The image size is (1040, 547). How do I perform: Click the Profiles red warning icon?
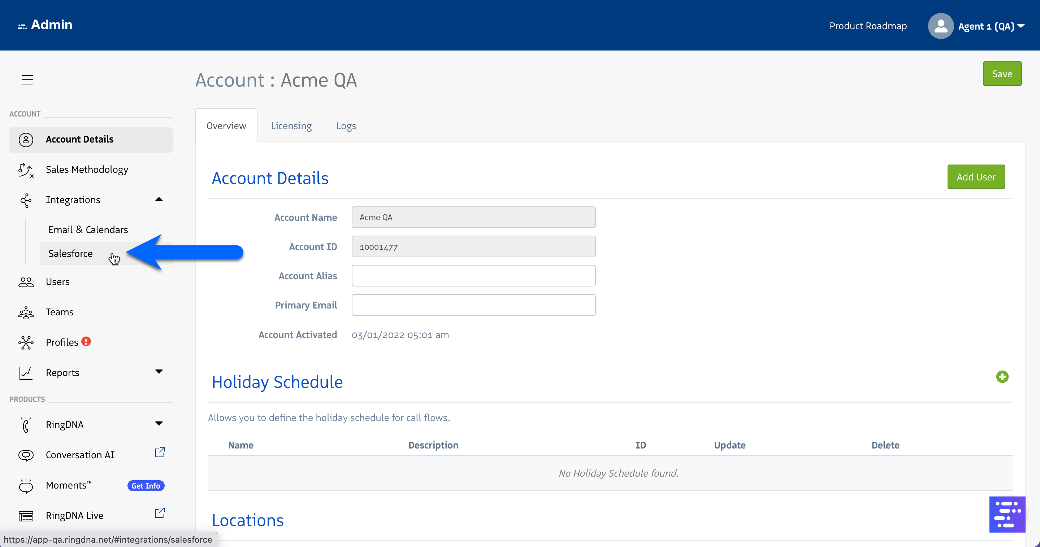tap(86, 342)
